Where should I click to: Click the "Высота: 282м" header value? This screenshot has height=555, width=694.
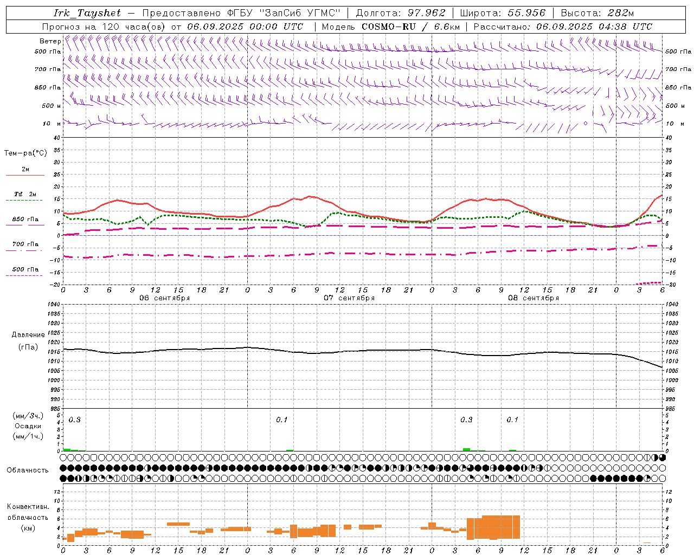pyautogui.click(x=597, y=13)
